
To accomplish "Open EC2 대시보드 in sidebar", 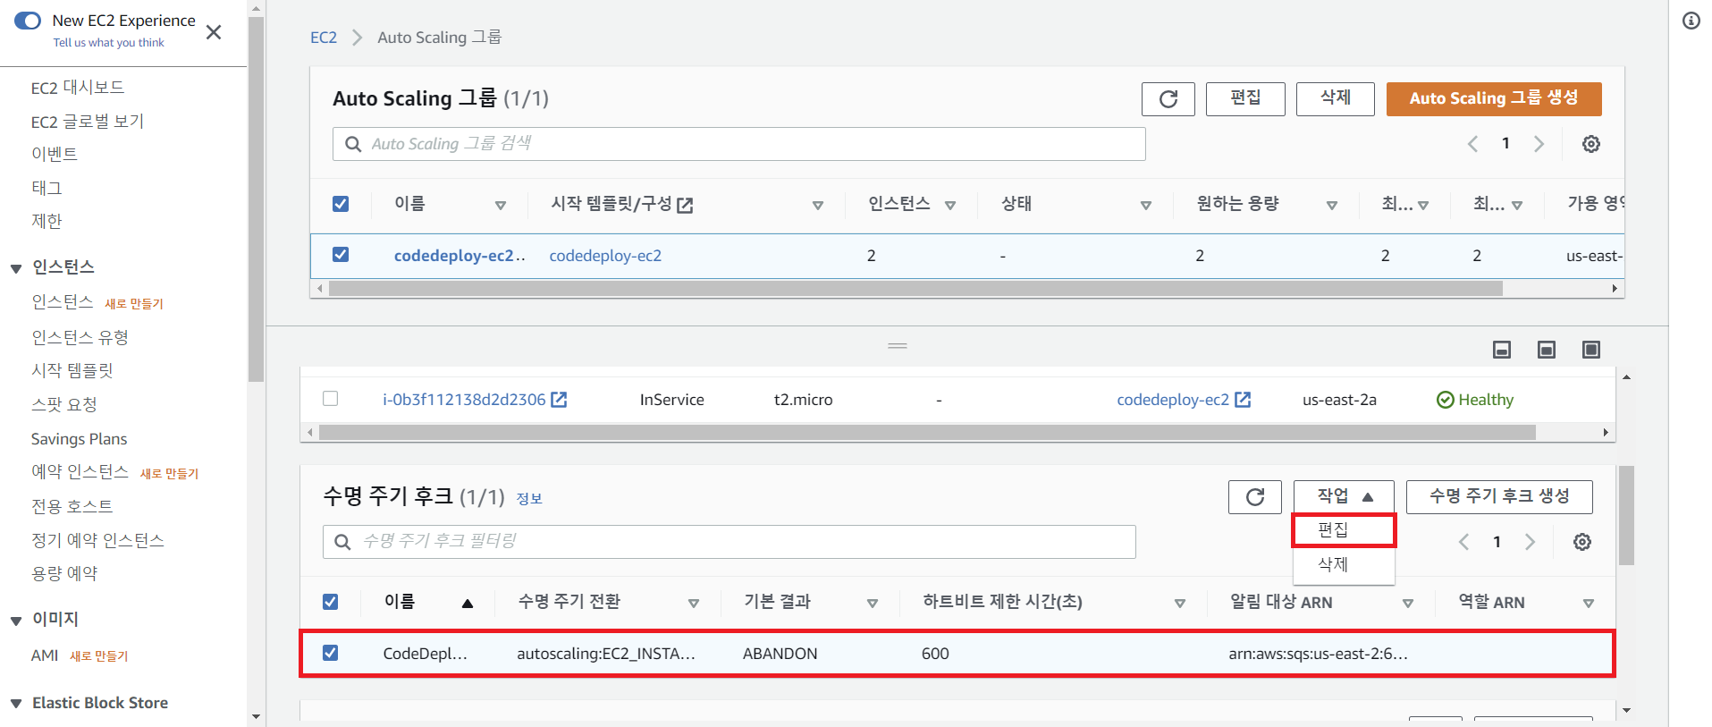I will (x=78, y=88).
